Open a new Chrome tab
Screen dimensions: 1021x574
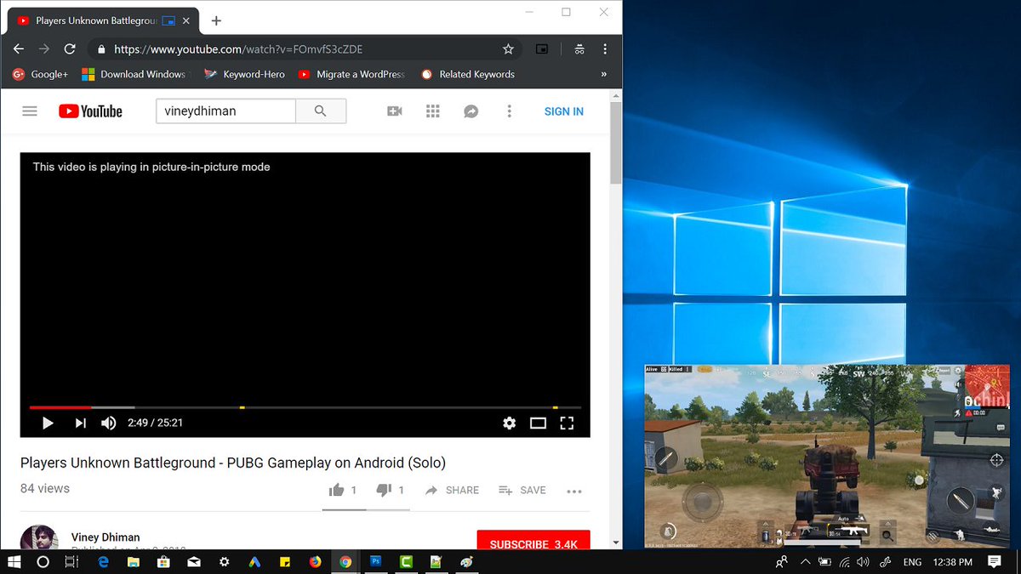coord(216,20)
